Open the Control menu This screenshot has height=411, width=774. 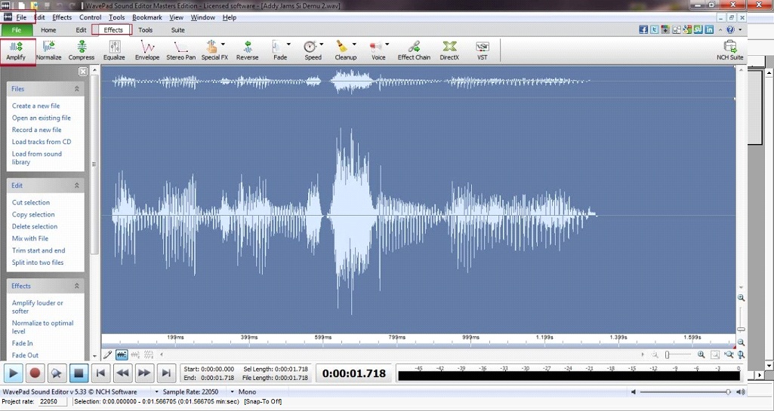[91, 17]
